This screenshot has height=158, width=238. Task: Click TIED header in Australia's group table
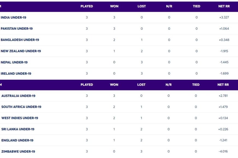click(196, 85)
